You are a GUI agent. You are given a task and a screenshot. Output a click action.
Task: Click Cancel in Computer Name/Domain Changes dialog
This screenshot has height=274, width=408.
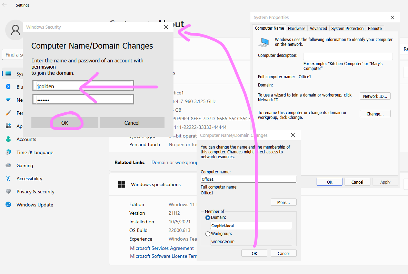[x=283, y=253]
